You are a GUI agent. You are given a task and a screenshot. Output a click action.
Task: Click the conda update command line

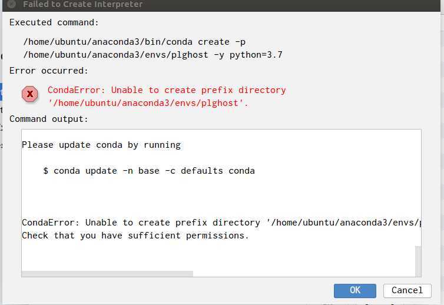coord(149,171)
